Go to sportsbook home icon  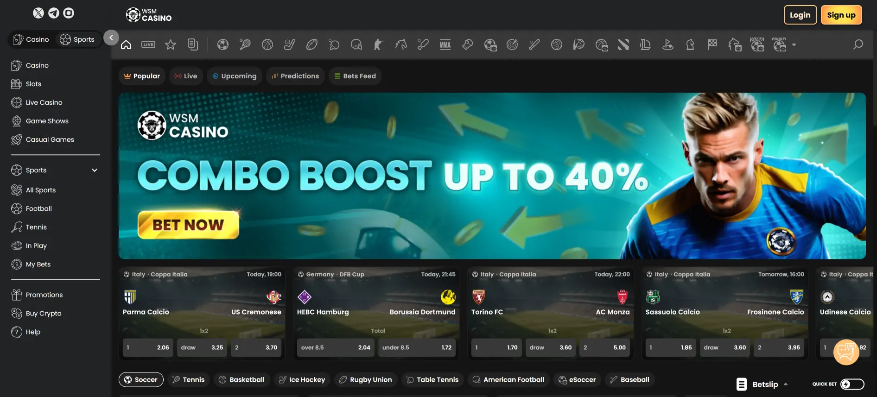click(126, 44)
